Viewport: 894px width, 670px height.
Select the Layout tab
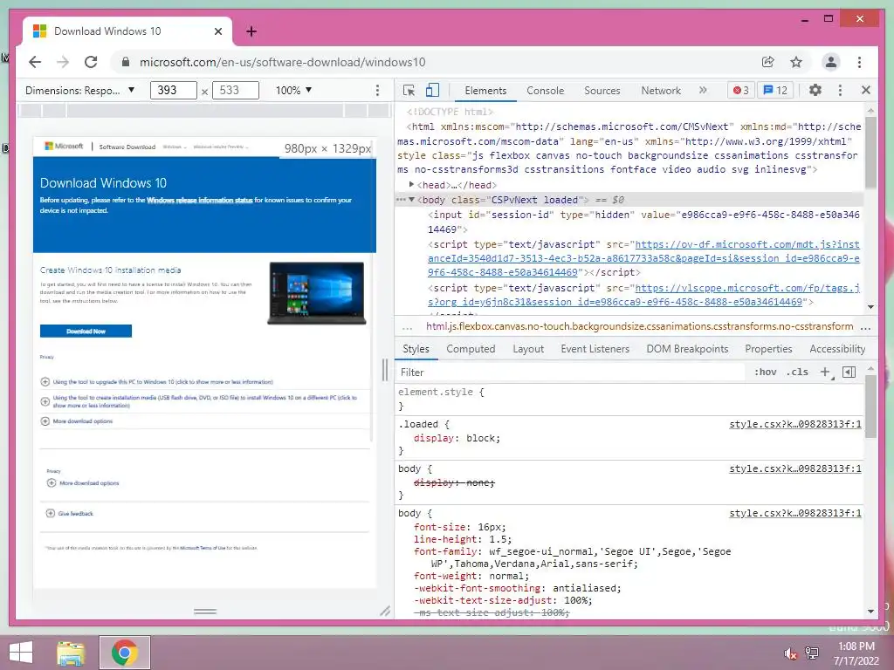[x=528, y=349]
